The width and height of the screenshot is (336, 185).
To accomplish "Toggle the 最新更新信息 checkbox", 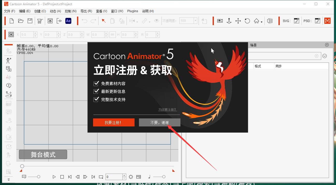I will (x=96, y=91).
